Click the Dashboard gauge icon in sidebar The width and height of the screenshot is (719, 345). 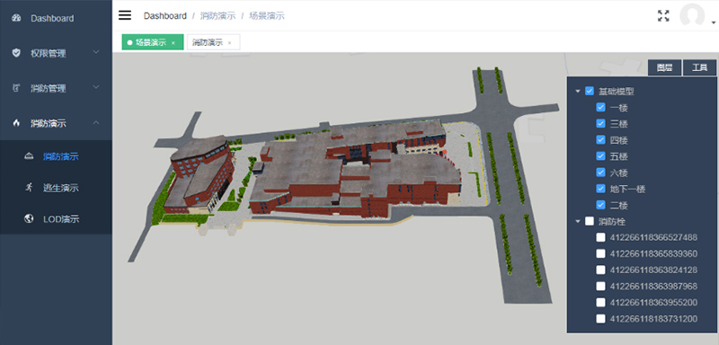pyautogui.click(x=16, y=18)
